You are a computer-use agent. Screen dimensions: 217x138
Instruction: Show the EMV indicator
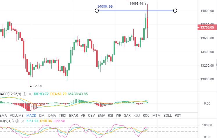point(101,116)
